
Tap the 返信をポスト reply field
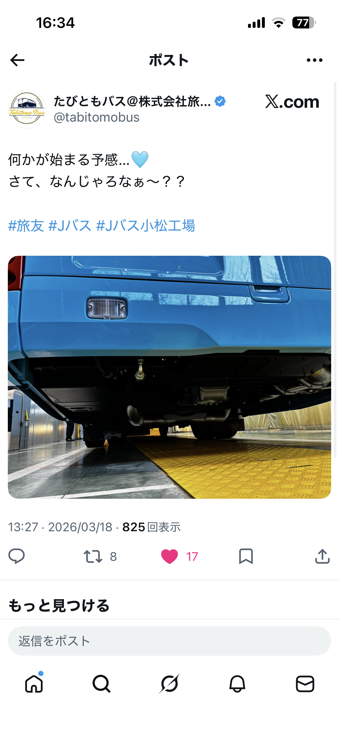point(170,641)
